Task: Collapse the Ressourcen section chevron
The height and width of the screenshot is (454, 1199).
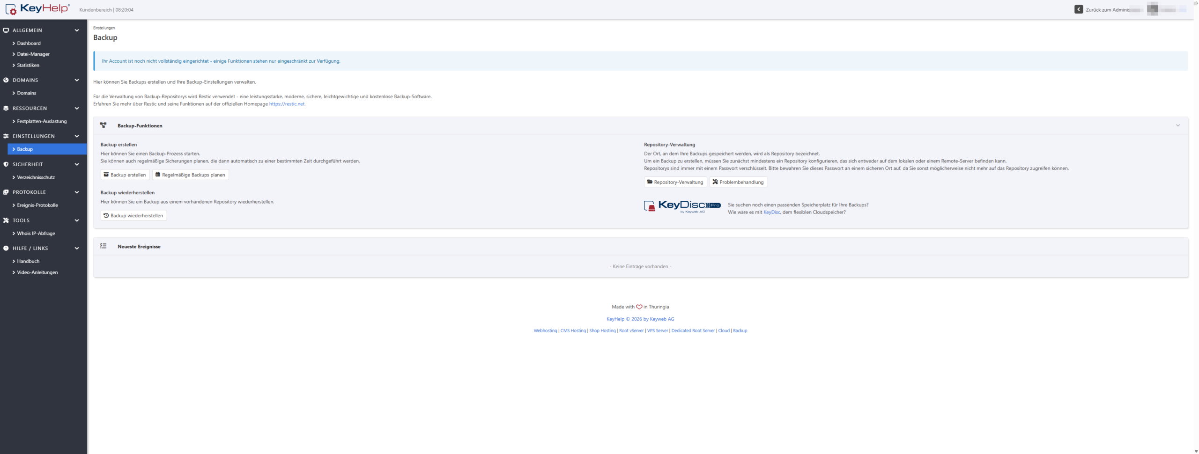Action: coord(77,108)
